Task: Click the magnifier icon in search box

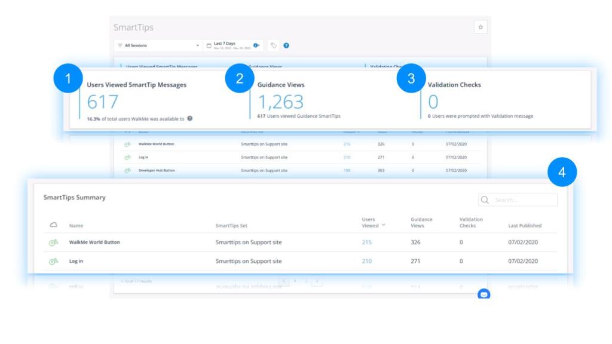Action: pos(485,200)
